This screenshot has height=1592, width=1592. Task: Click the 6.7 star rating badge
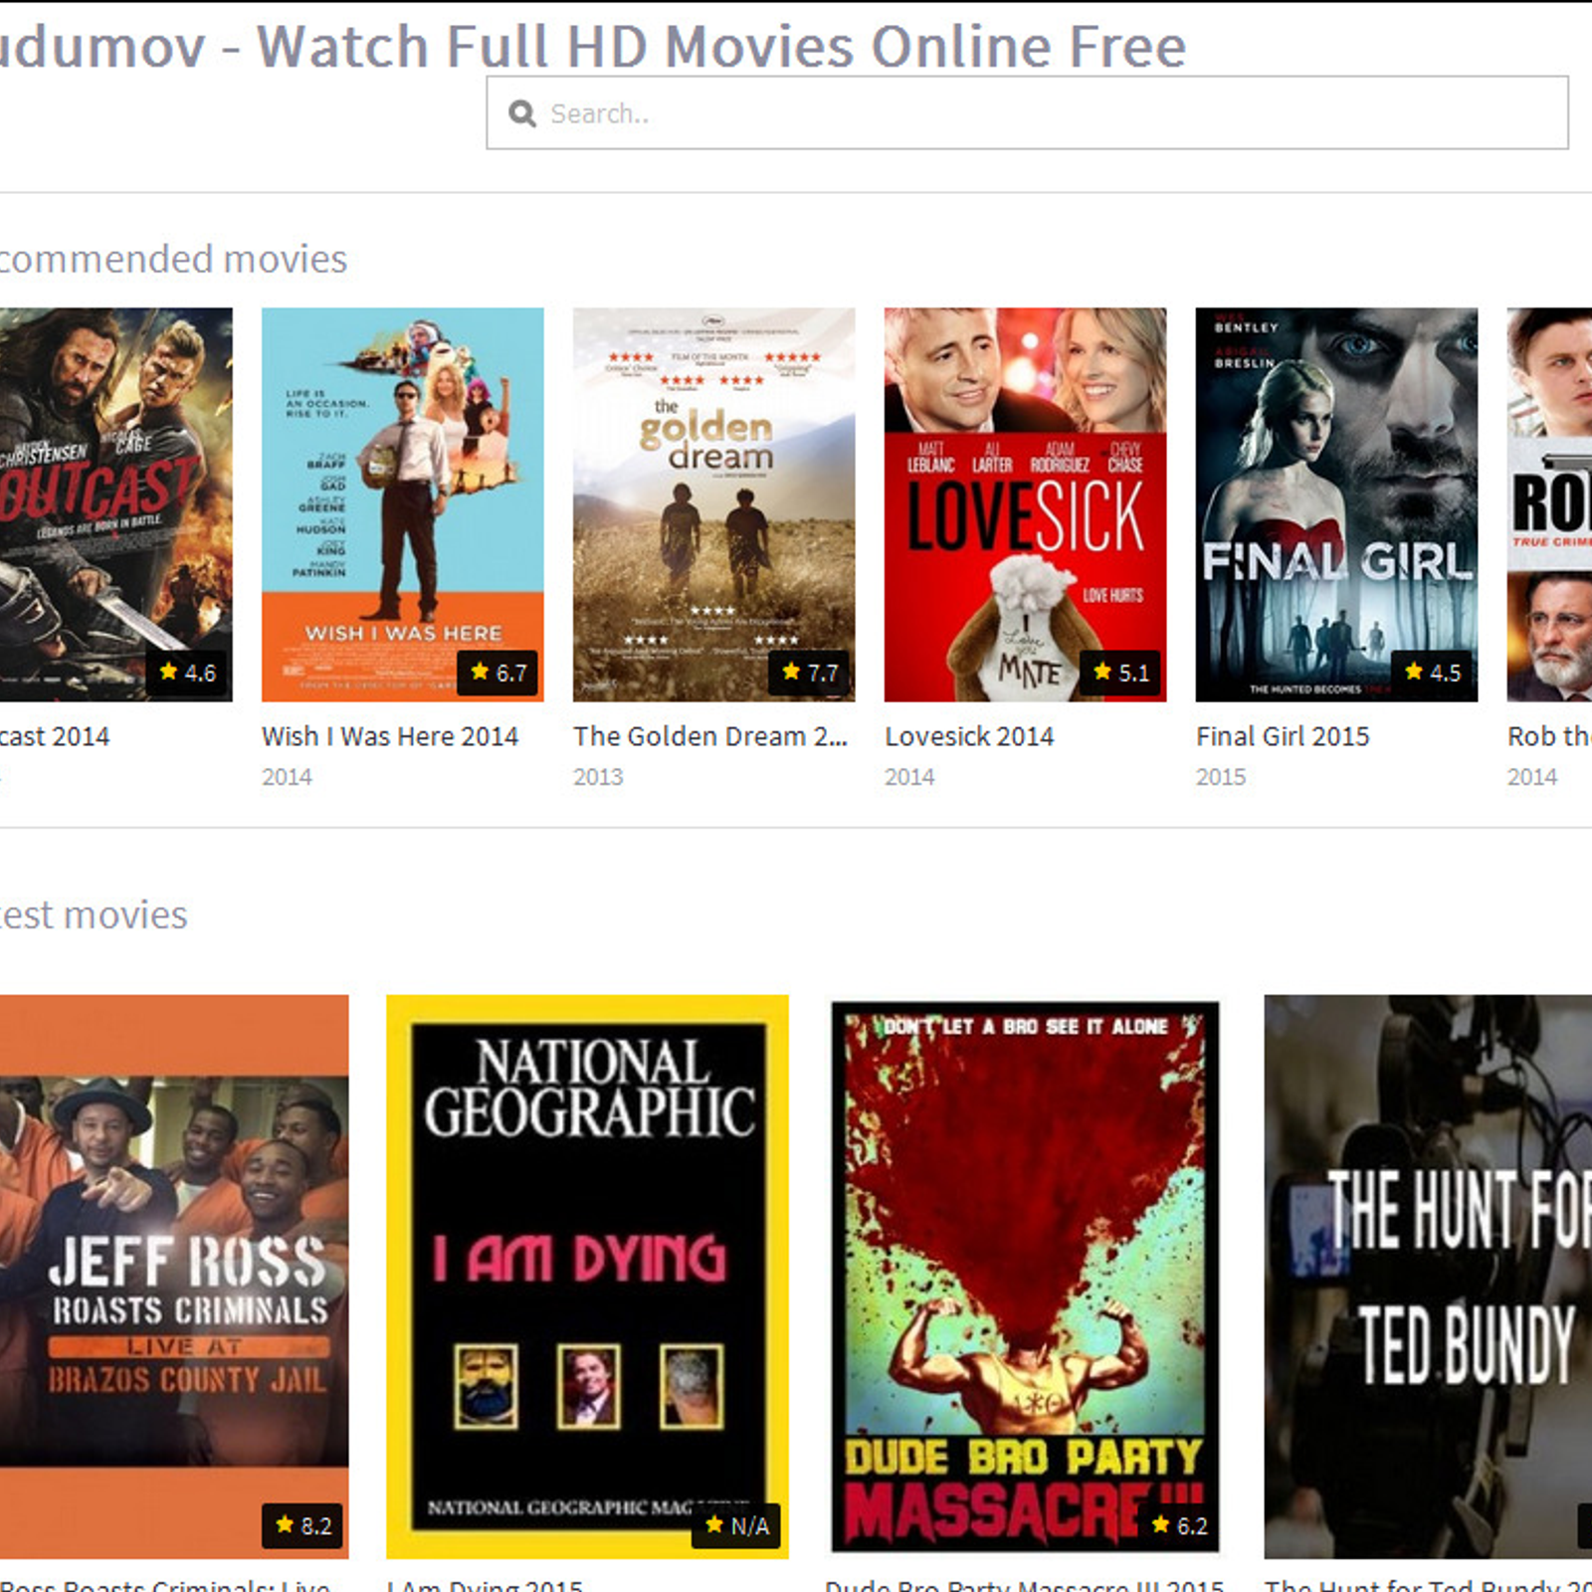498,673
